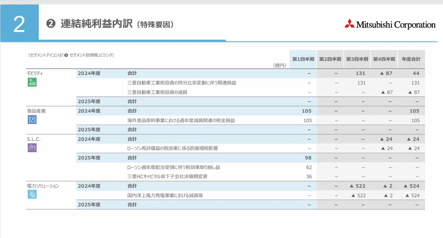Click 年度合計 ▲ 87 in the 減損 row
This screenshot has width=443, height=238.
413,92
